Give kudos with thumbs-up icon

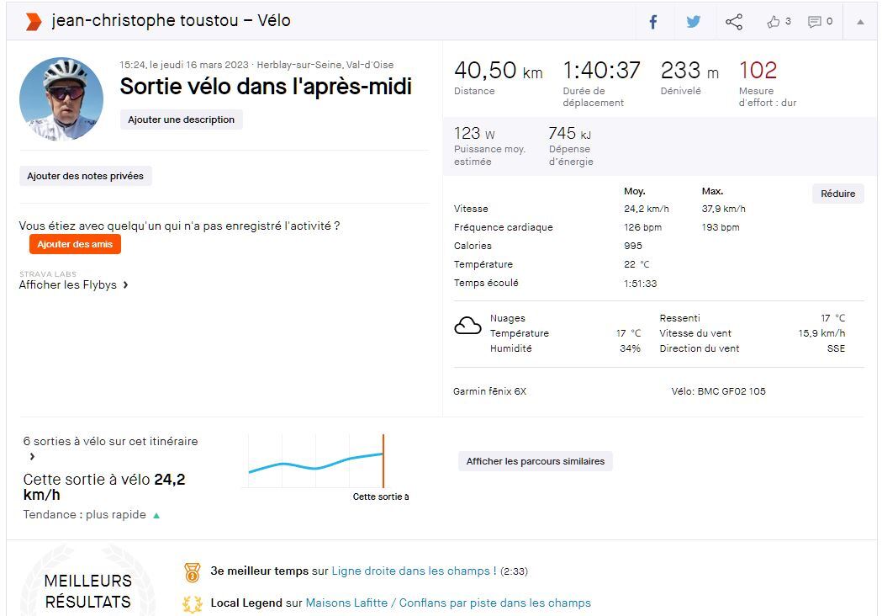pyautogui.click(x=774, y=22)
